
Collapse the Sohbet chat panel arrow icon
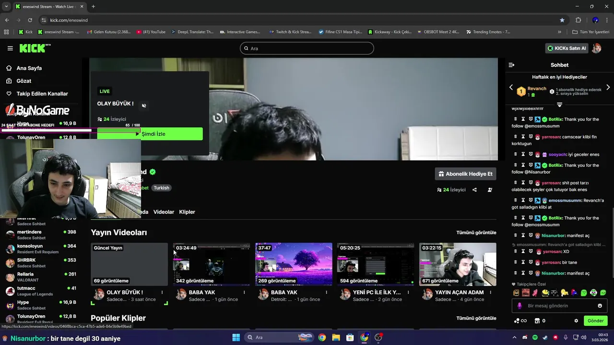[x=511, y=65]
